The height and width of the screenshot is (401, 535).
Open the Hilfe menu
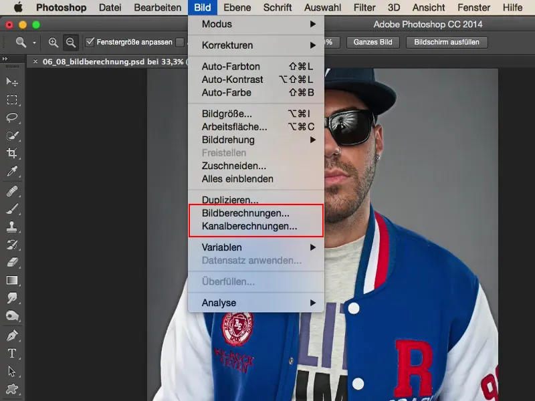click(x=512, y=7)
